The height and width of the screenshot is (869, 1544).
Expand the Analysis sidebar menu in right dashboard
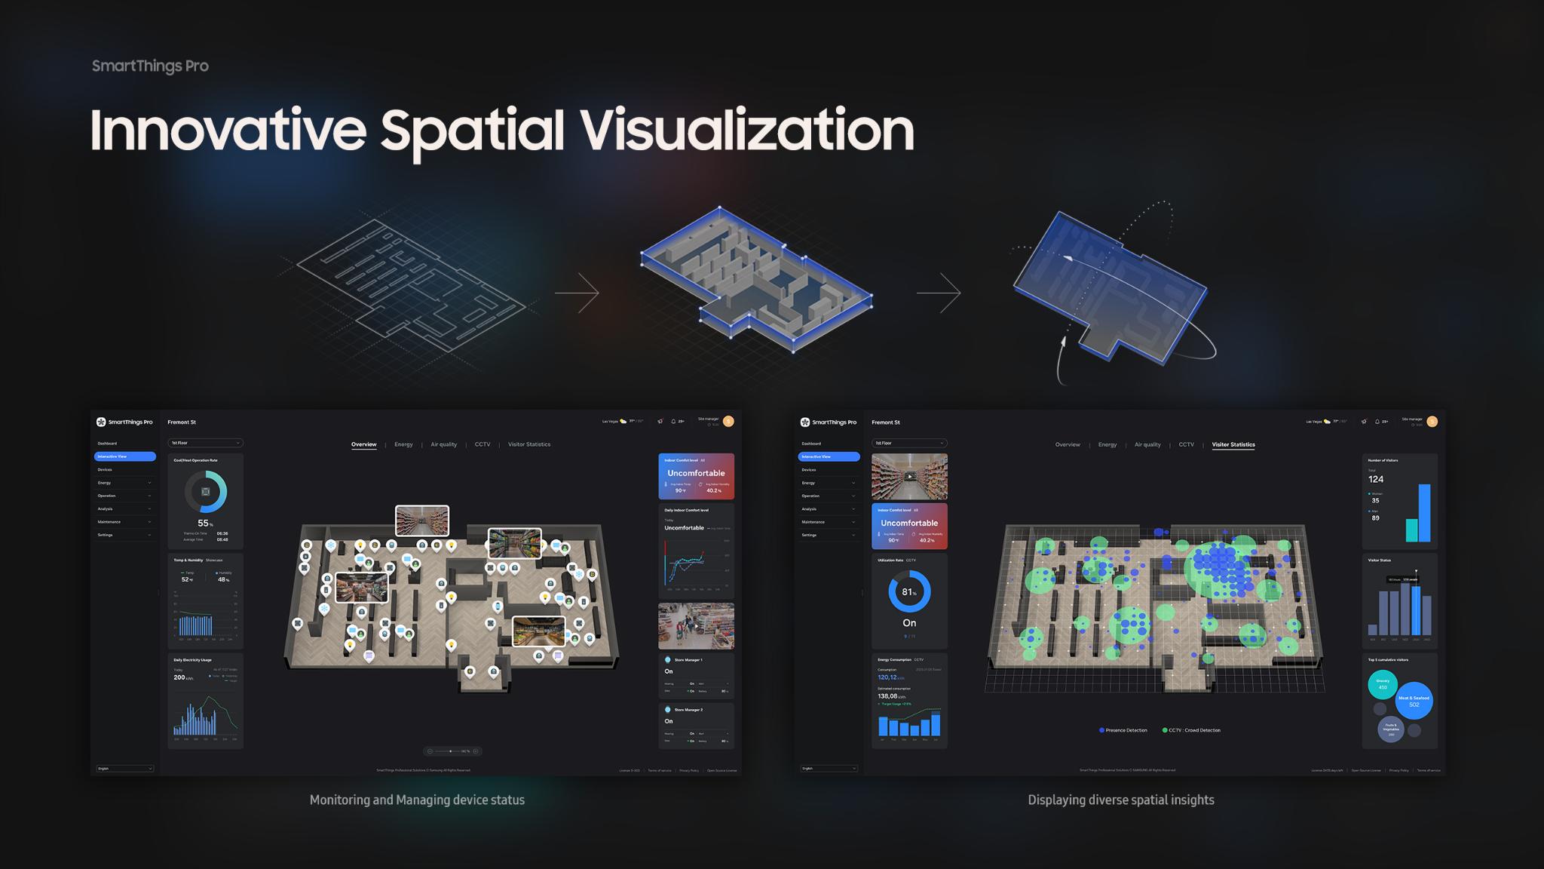[x=829, y=509]
